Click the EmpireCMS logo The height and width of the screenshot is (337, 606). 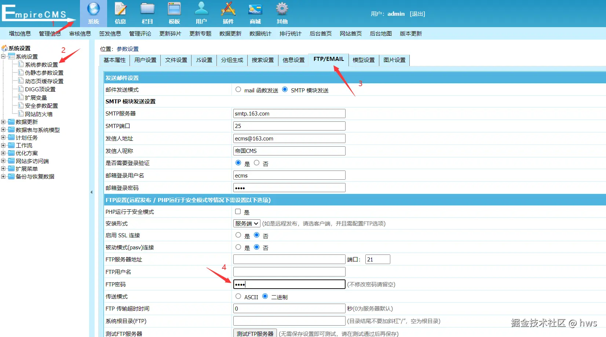38,13
